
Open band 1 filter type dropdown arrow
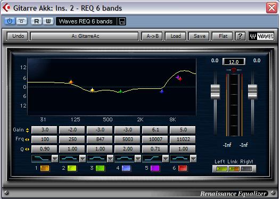(55, 159)
